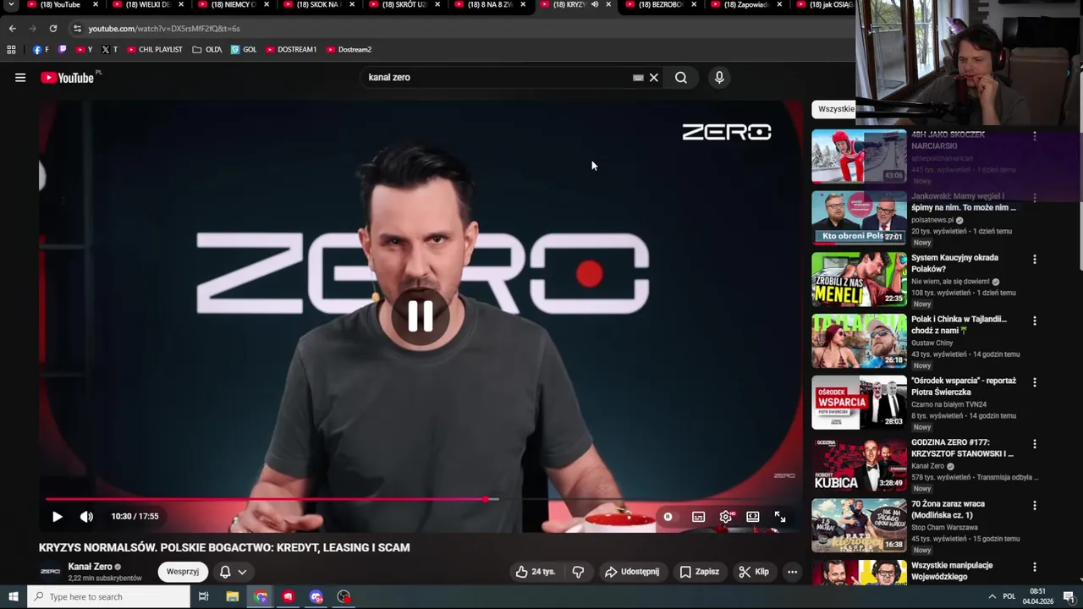Open the OLD\ bookmarks folder
Image resolution: width=1083 pixels, height=609 pixels.
point(207,50)
